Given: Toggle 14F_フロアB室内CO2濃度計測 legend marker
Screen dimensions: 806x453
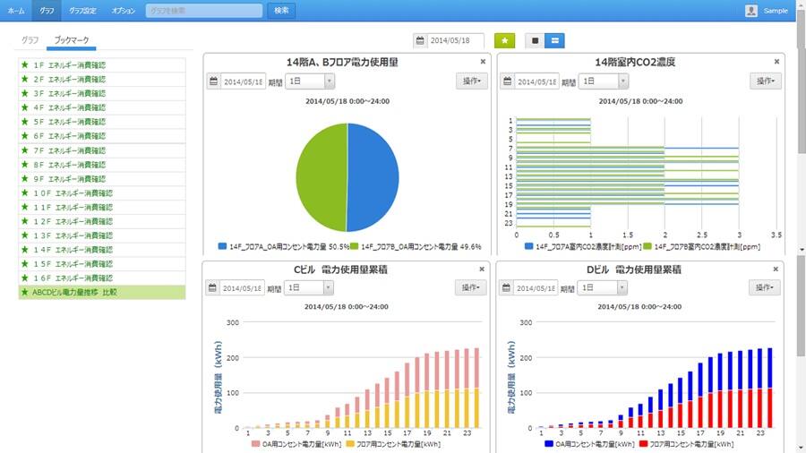Looking at the screenshot, I should (647, 246).
